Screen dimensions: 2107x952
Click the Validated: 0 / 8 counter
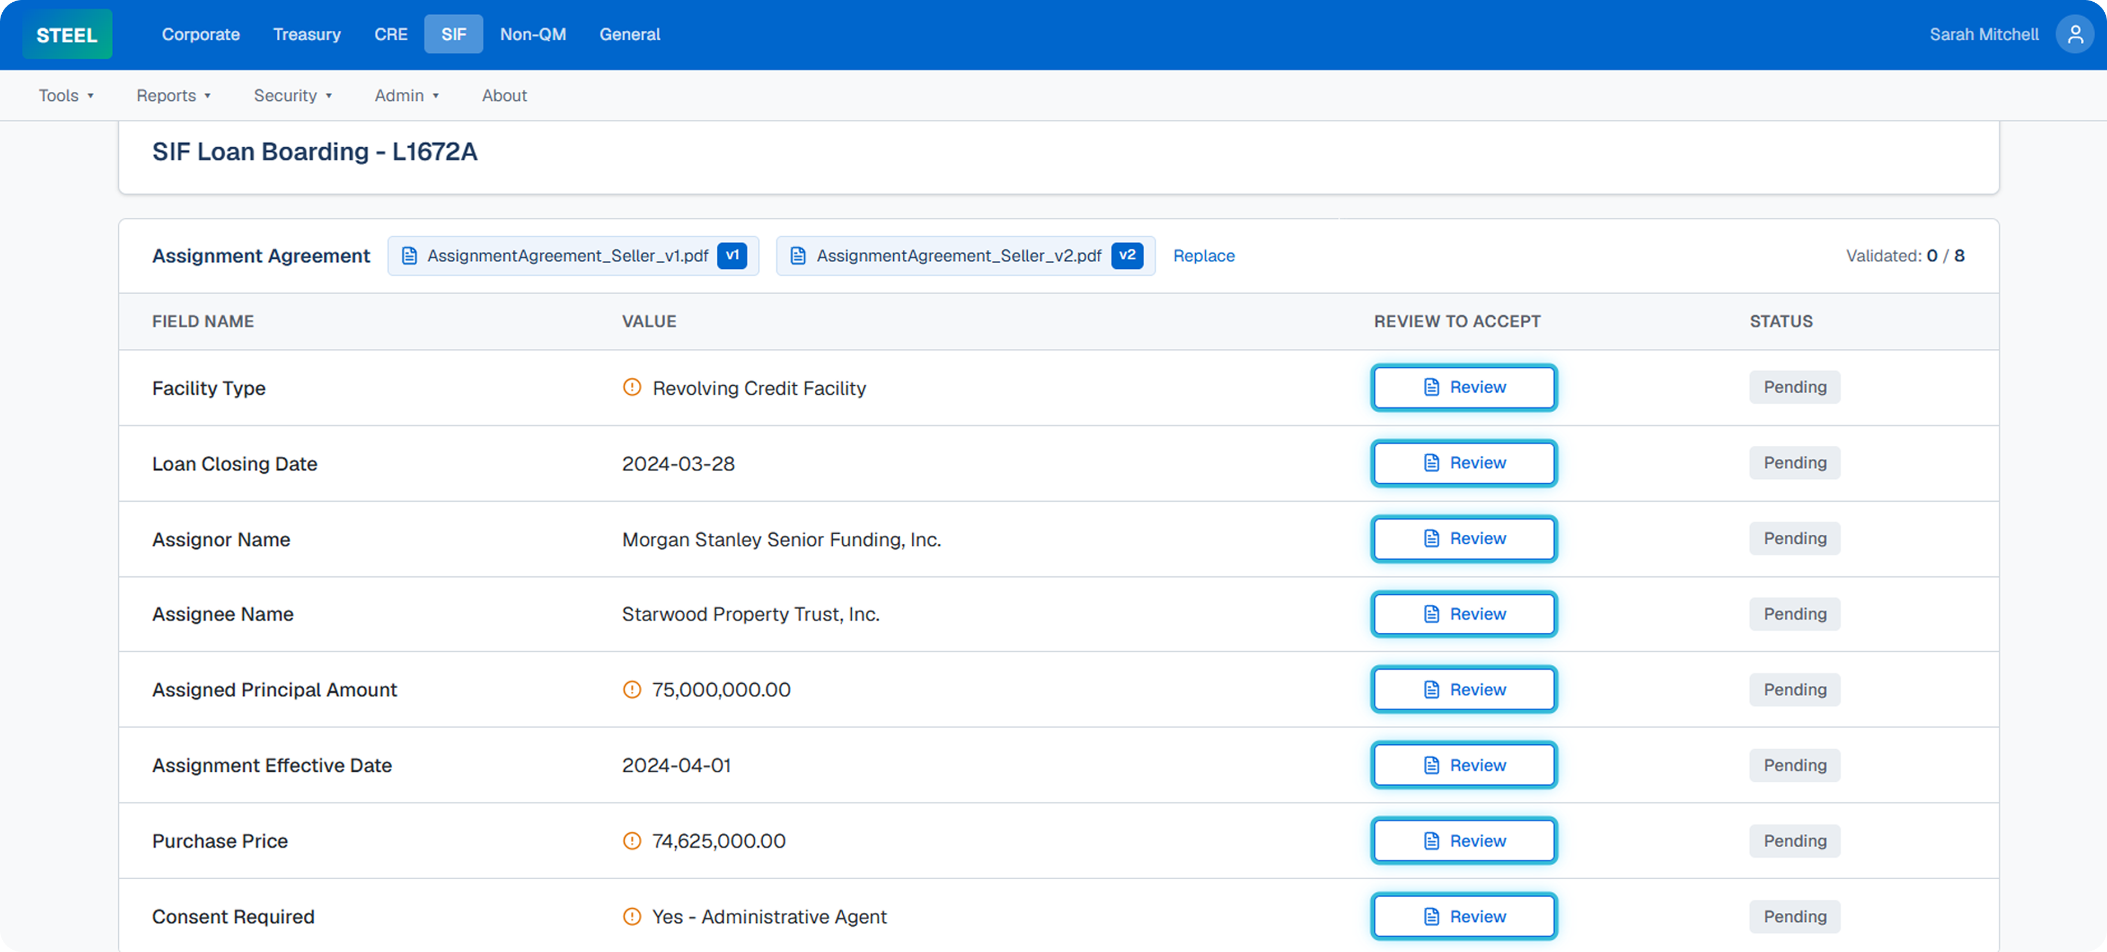click(x=1905, y=256)
